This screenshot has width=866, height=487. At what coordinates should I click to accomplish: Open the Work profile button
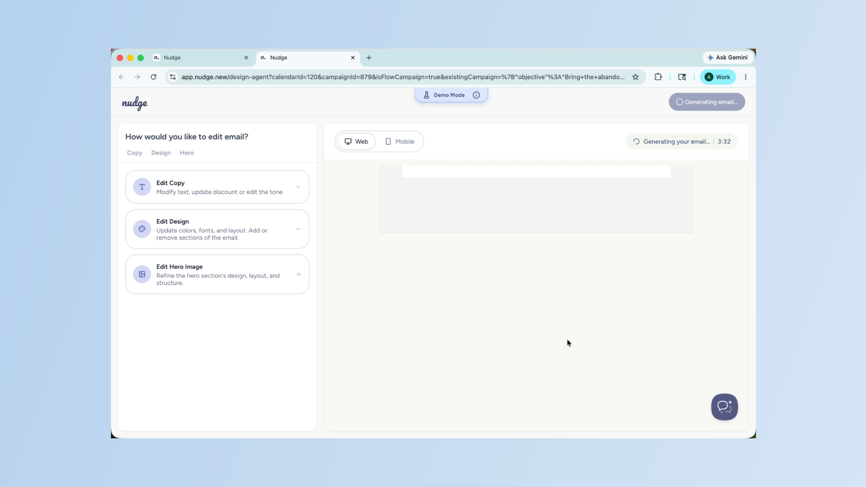point(718,77)
